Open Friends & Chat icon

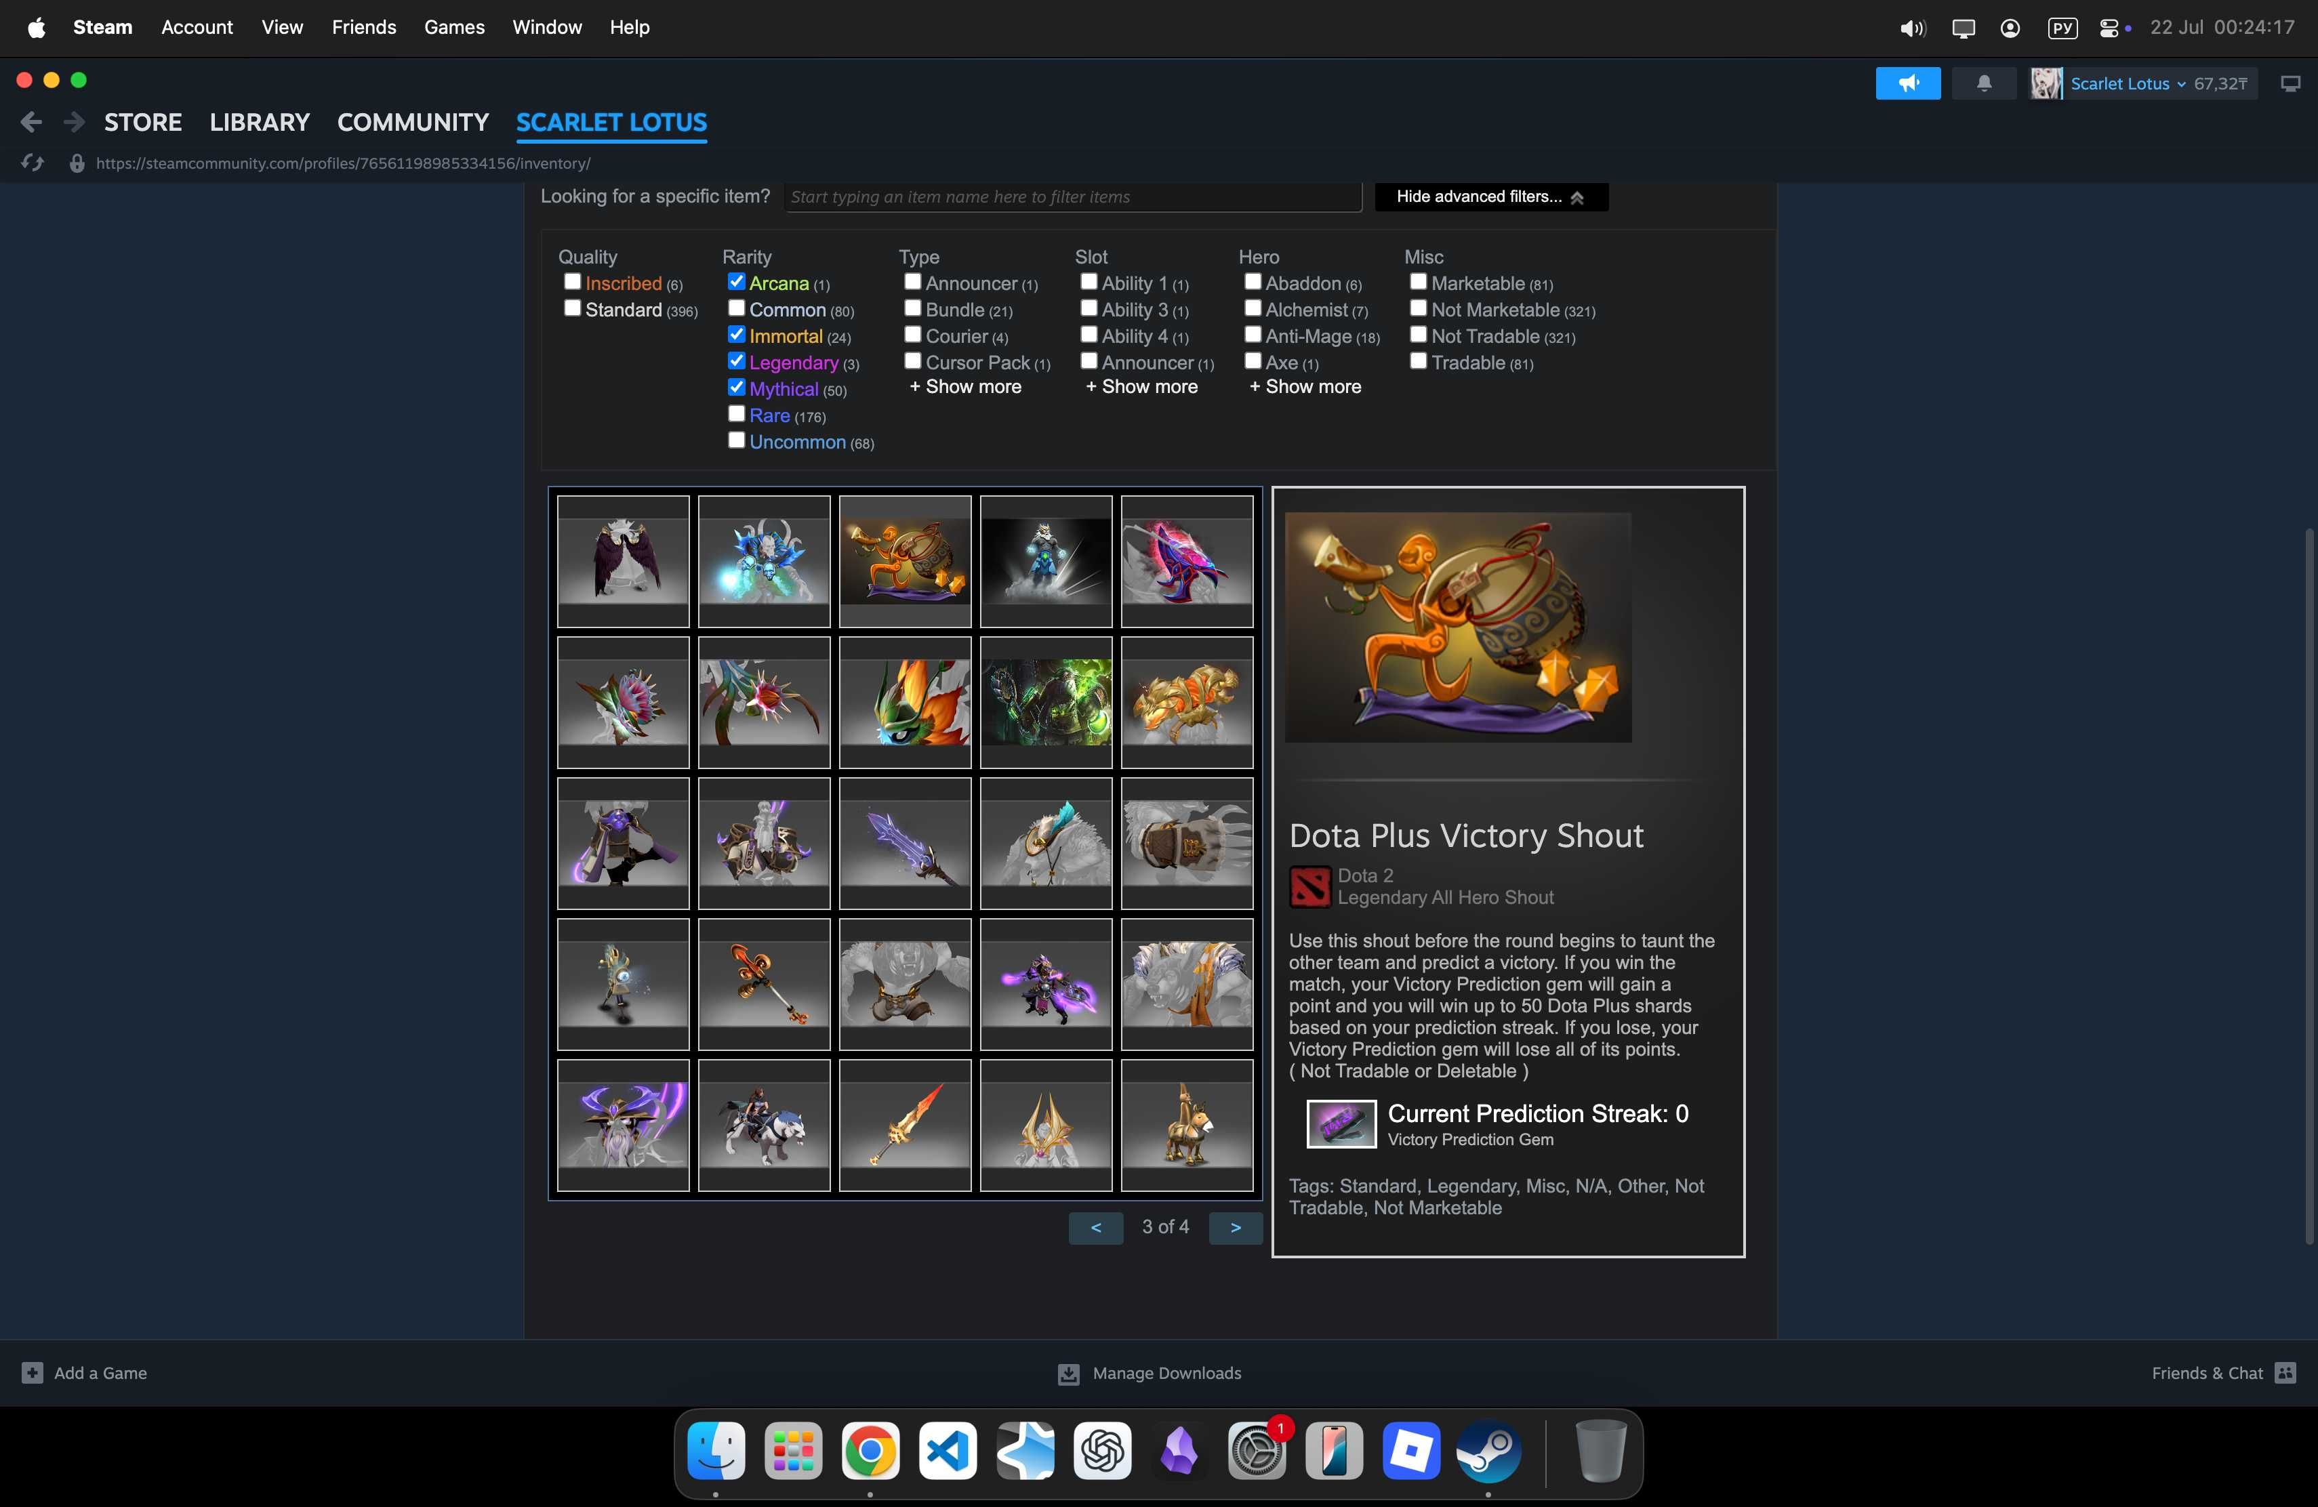2285,1373
